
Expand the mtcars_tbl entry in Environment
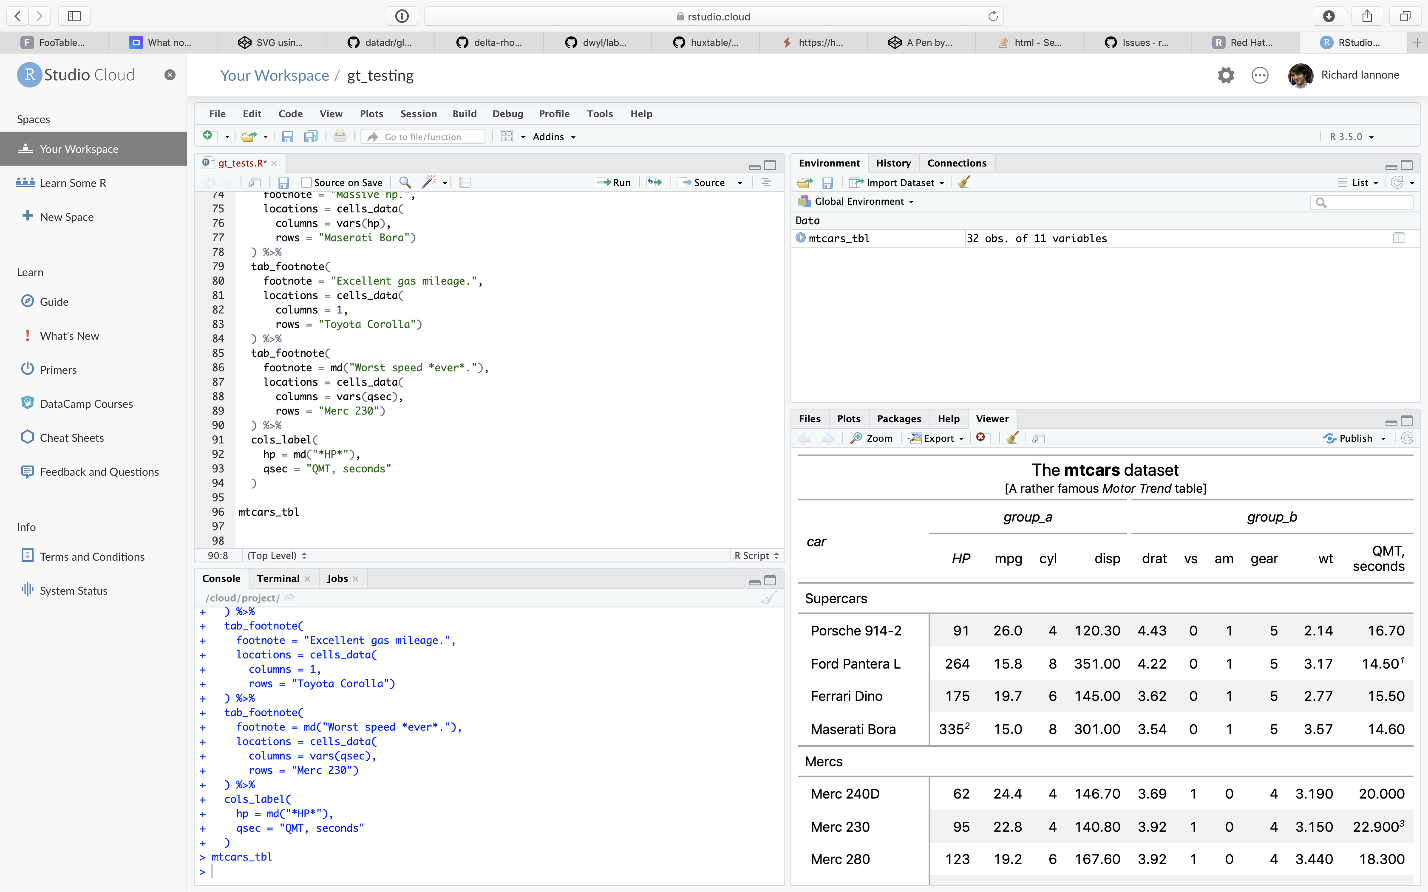[x=800, y=238]
